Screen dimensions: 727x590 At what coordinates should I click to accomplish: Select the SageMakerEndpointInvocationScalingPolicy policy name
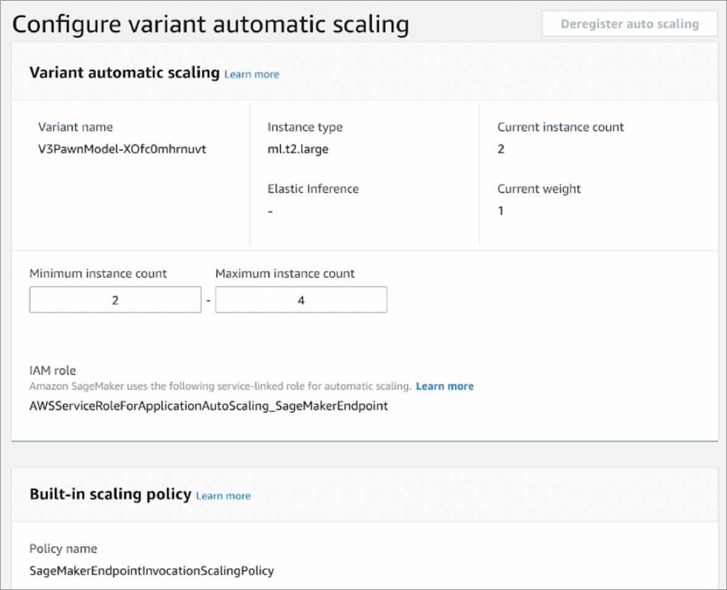(151, 571)
